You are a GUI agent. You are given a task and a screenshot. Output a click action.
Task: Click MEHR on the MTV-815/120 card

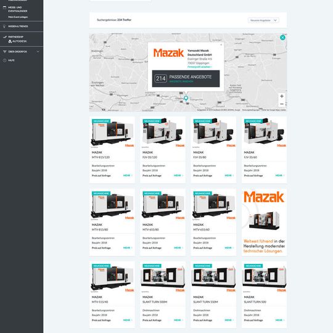128,175
